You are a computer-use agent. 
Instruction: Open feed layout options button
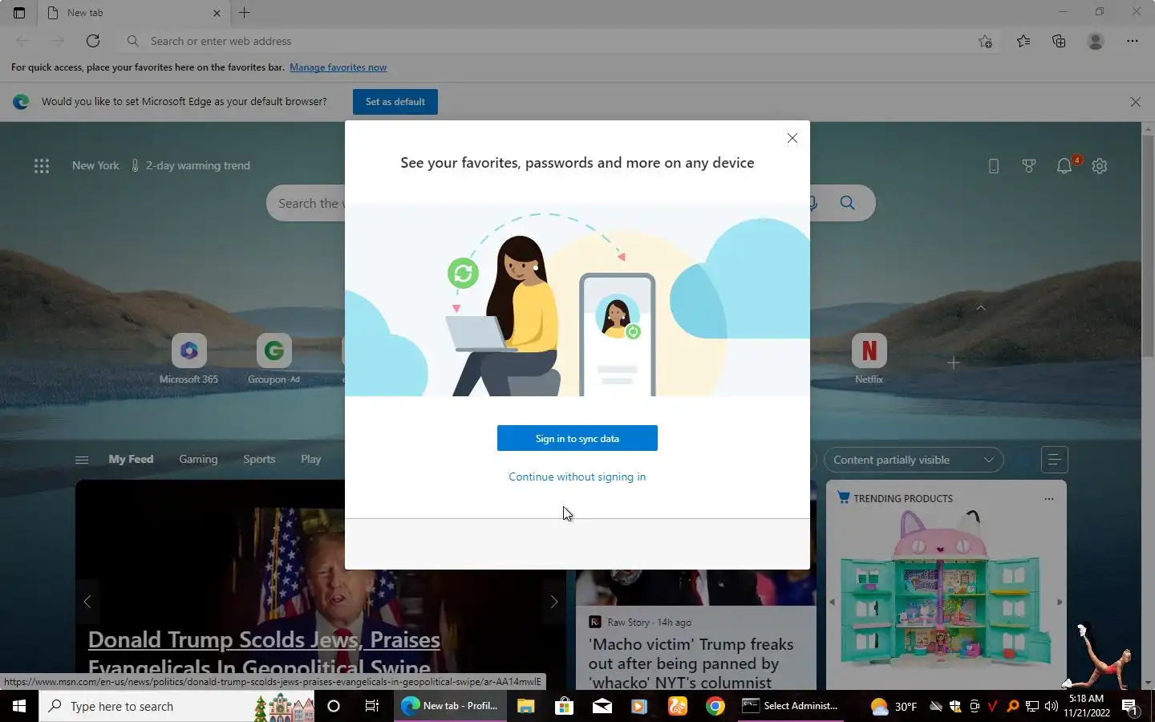coord(1054,460)
